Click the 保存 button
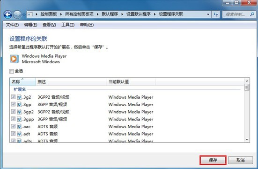This screenshot has width=258, height=169. 213,160
